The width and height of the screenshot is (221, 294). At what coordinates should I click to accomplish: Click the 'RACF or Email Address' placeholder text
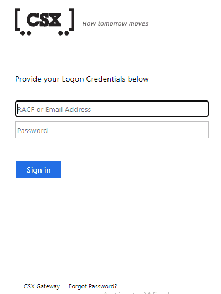click(x=54, y=109)
